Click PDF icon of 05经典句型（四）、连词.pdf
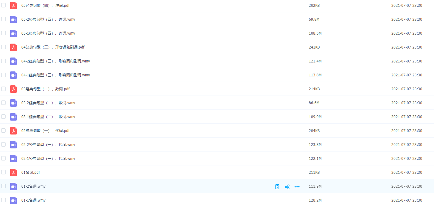Viewport: 434px width, 205px height. 13,6
